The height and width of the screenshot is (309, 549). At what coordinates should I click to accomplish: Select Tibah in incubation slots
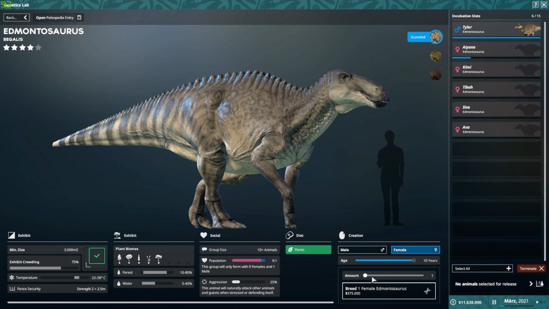coord(497,89)
